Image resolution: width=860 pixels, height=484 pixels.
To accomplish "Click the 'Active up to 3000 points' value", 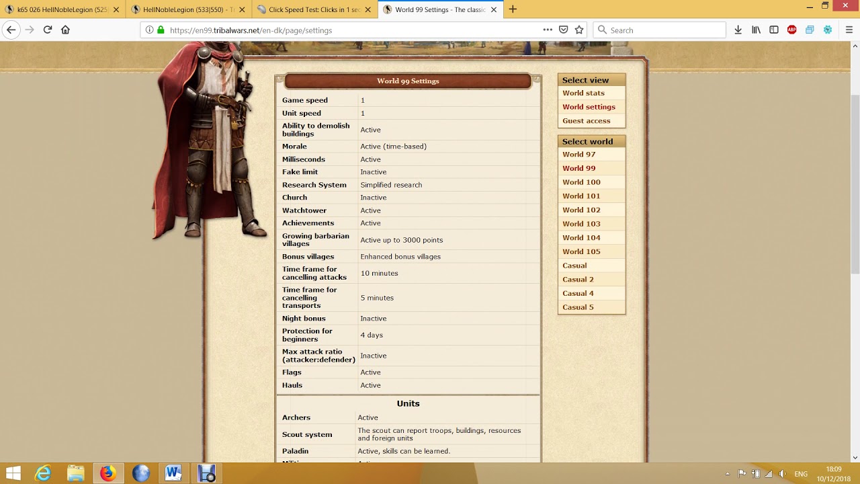I will pyautogui.click(x=401, y=240).
